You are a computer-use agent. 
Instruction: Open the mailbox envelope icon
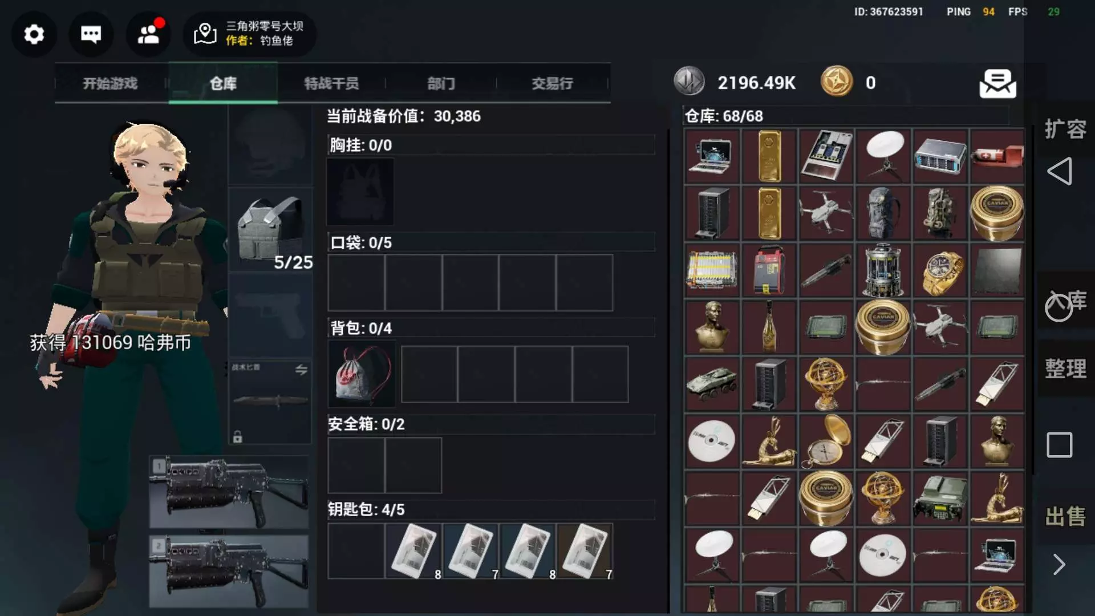click(x=997, y=83)
